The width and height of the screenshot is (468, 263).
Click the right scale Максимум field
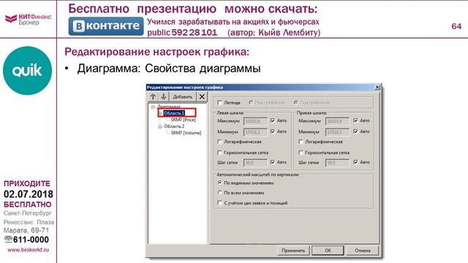(337, 121)
